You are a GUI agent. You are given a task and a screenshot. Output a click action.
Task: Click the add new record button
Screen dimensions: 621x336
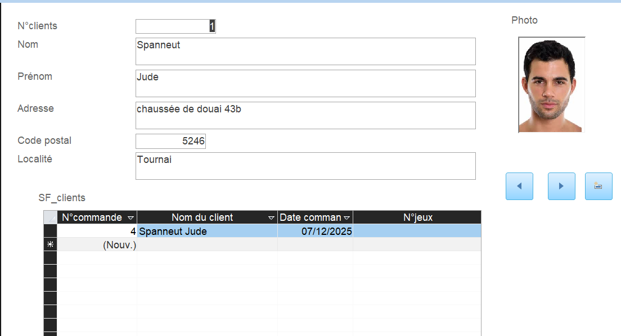pyautogui.click(x=598, y=186)
